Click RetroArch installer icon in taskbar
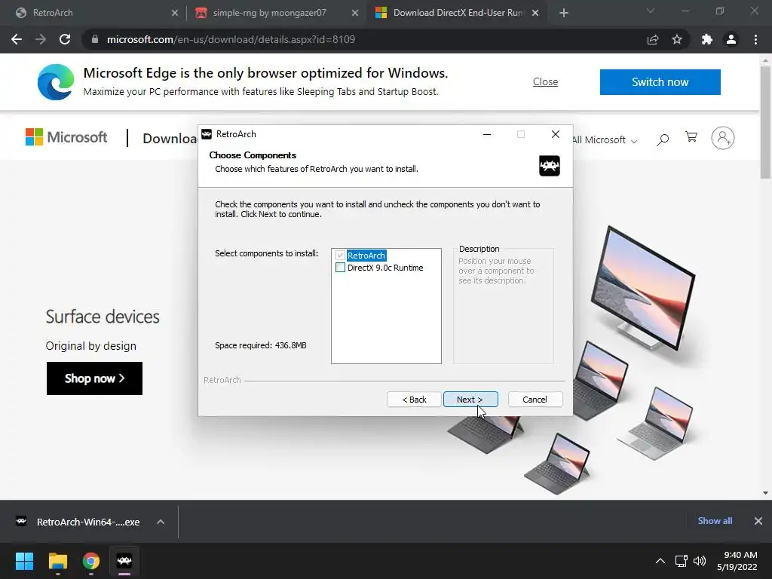The height and width of the screenshot is (579, 772). (x=124, y=561)
